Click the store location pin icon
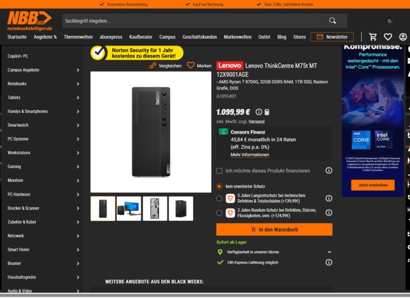410x298 pixels. pos(220,252)
